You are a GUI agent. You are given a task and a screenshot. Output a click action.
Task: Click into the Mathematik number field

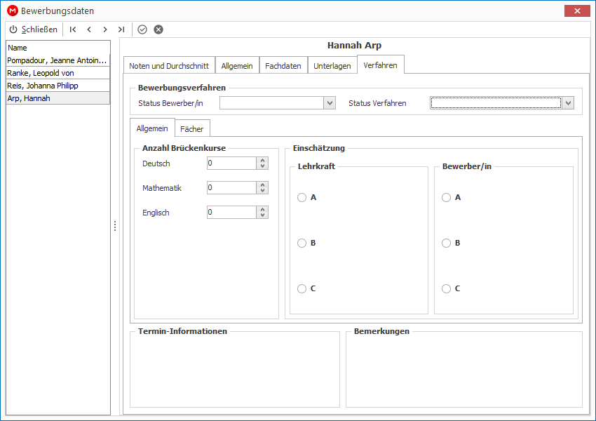[x=231, y=188]
